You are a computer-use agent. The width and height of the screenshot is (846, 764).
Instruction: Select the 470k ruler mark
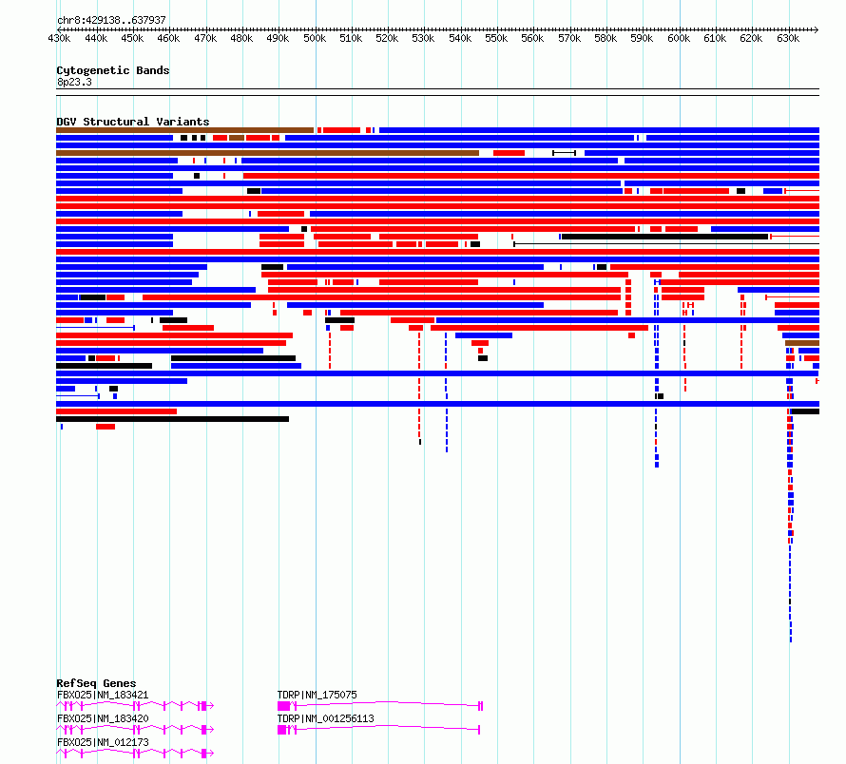205,38
